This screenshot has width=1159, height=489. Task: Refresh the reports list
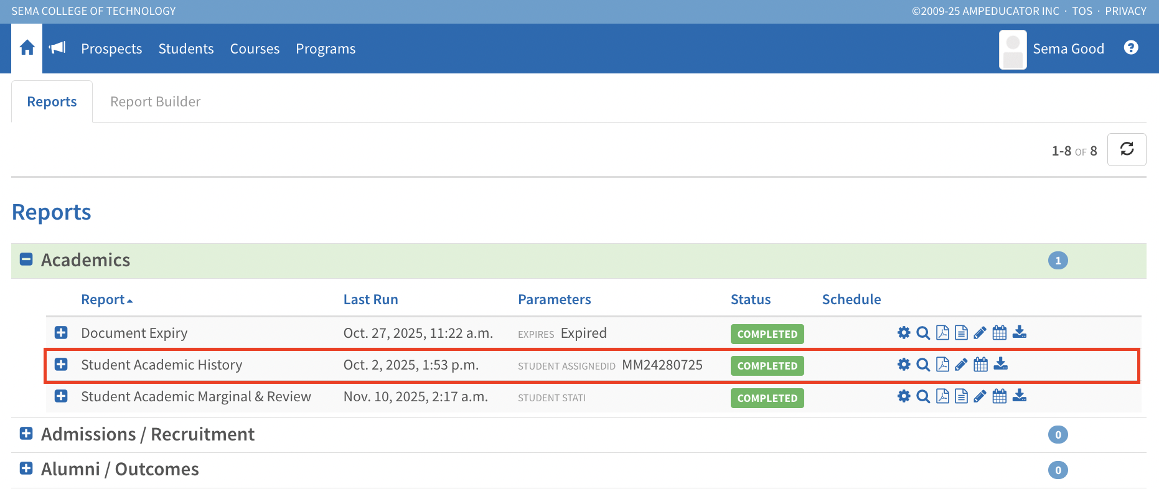click(x=1127, y=149)
